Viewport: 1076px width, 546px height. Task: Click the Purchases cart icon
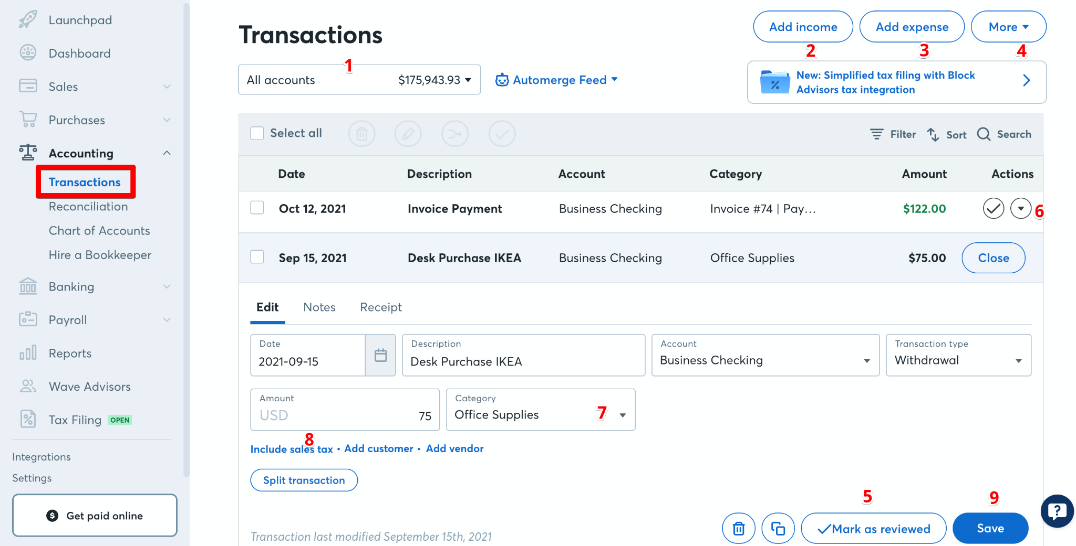(28, 120)
